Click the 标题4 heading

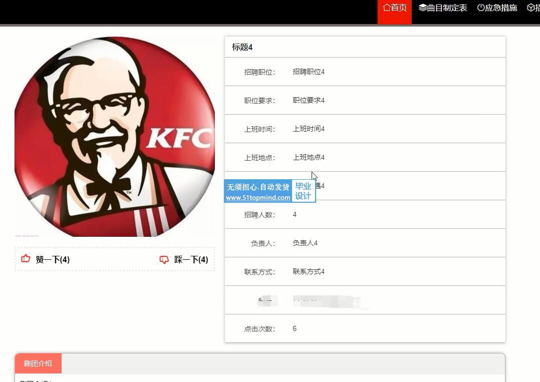242,47
